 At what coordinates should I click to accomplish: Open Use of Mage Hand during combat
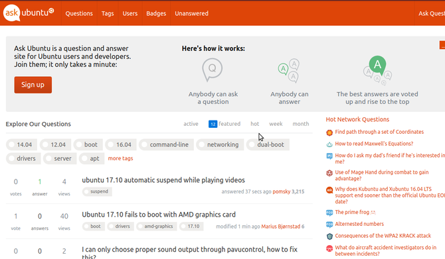click(x=382, y=176)
